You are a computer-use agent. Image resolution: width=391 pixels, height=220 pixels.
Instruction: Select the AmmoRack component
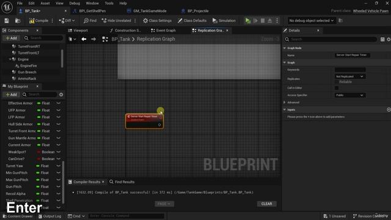pos(27,79)
